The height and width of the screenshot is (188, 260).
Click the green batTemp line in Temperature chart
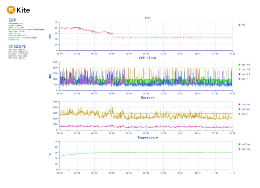pyautogui.click(x=144, y=152)
